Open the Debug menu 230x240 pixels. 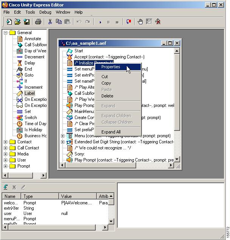tap(45, 12)
